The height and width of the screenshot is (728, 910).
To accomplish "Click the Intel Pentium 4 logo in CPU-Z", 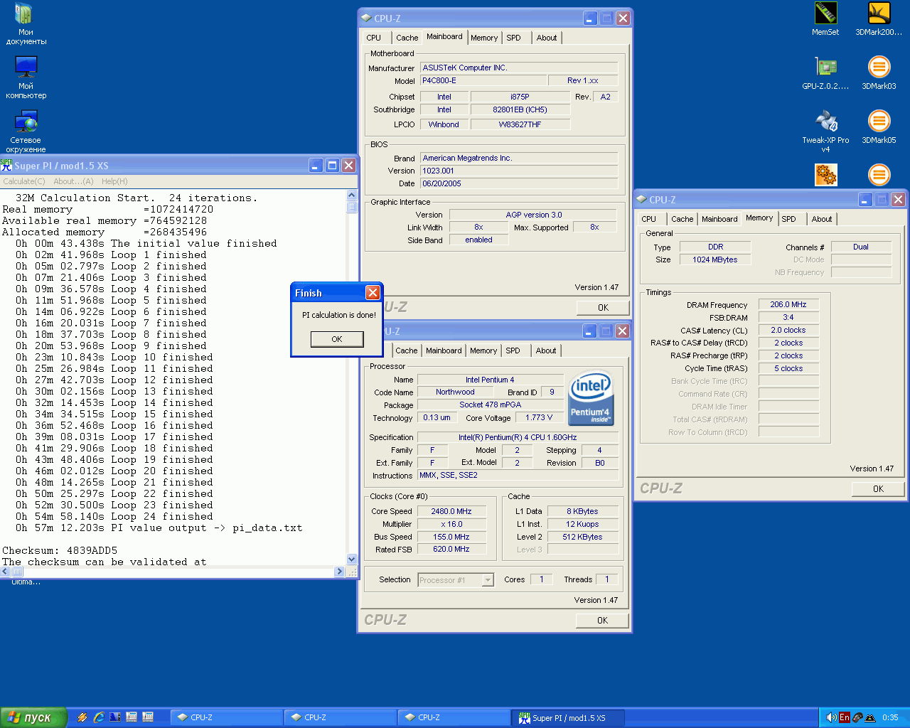I will (x=590, y=397).
